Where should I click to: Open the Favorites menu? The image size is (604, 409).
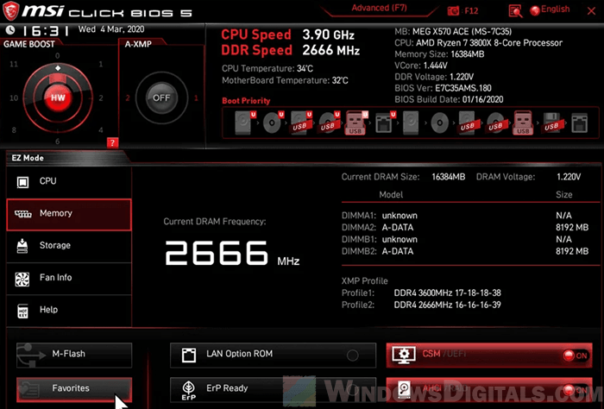click(74, 389)
